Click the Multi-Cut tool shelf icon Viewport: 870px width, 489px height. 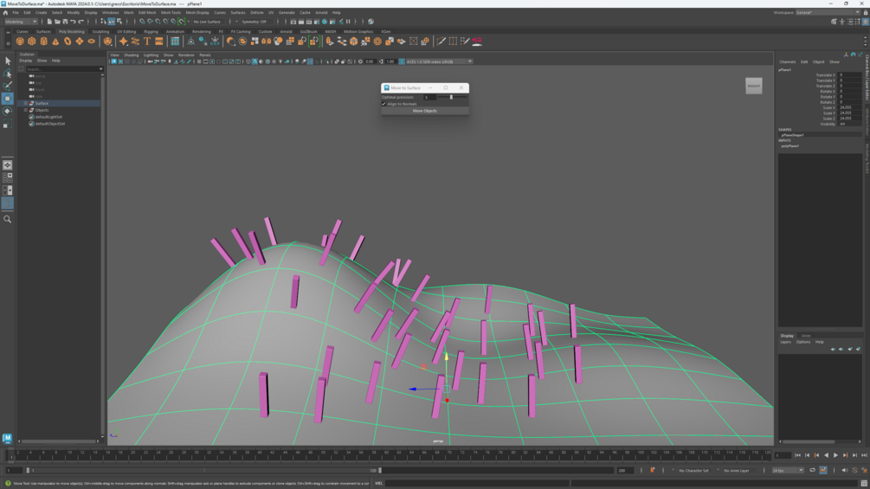tap(441, 41)
